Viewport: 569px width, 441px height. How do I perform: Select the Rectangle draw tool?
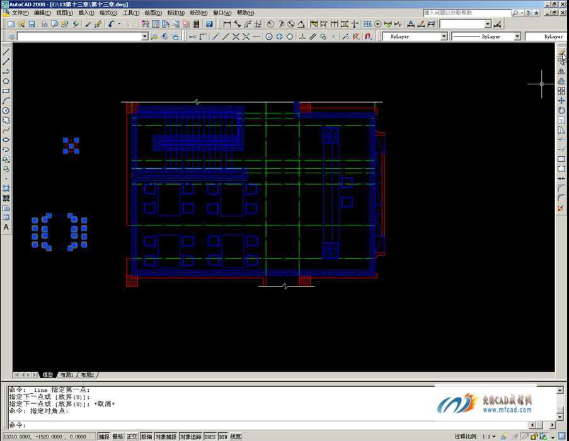(x=6, y=91)
